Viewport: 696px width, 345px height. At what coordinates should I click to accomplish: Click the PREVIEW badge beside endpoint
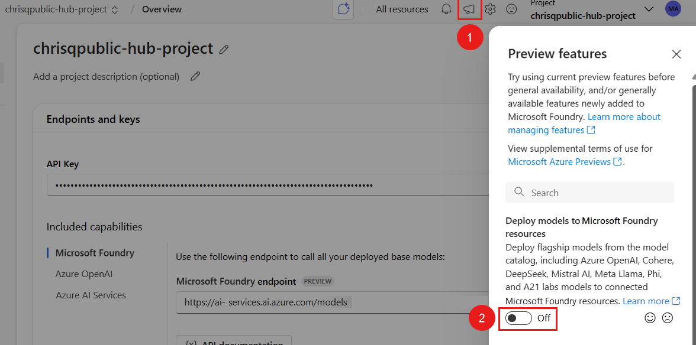[x=318, y=281]
